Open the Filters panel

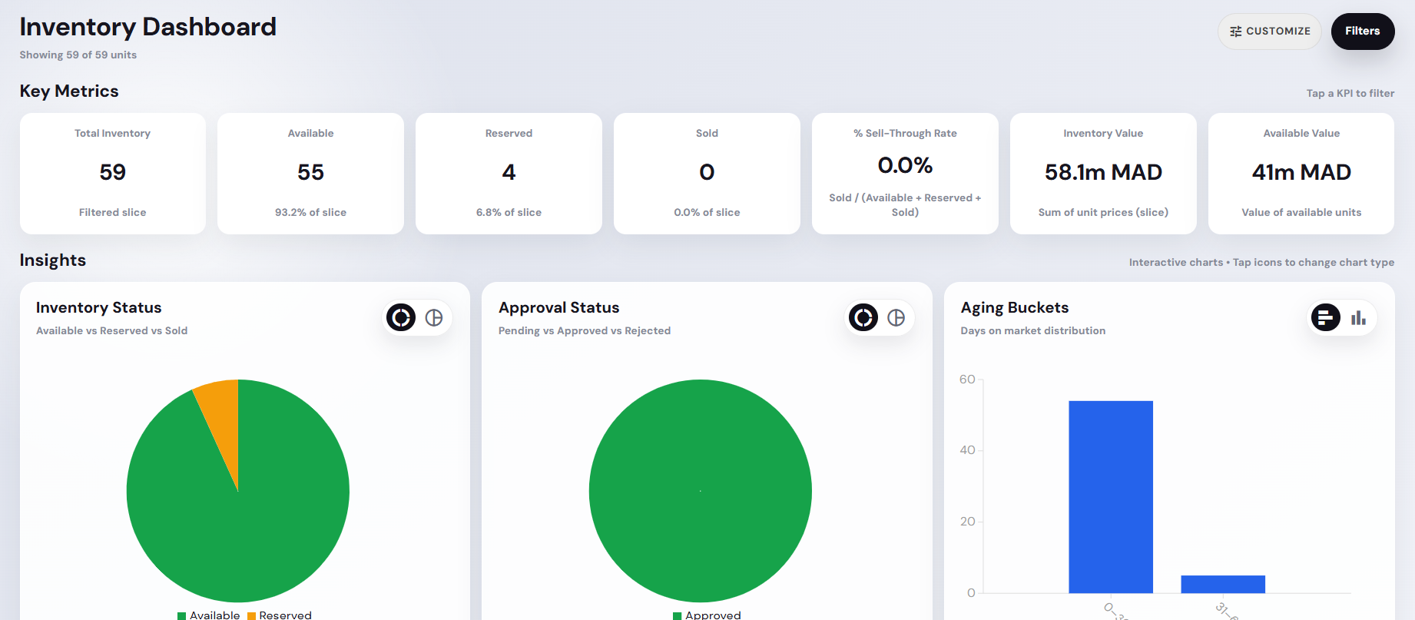(1363, 31)
